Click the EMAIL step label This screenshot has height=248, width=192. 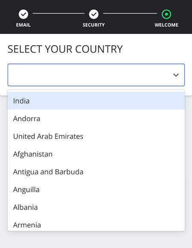point(23,25)
